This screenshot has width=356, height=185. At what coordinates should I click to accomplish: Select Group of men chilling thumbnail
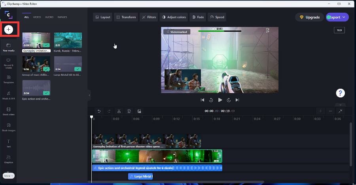pyautogui.click(x=36, y=64)
